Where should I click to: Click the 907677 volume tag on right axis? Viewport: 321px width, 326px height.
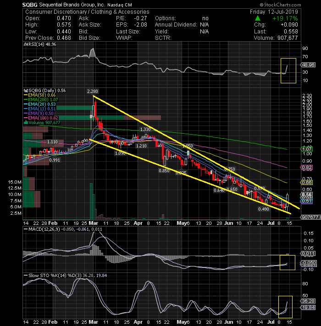tap(310, 217)
